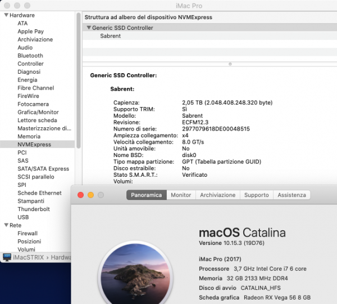Select Apple Pay in the sidebar
The width and height of the screenshot is (337, 304).
click(x=30, y=32)
